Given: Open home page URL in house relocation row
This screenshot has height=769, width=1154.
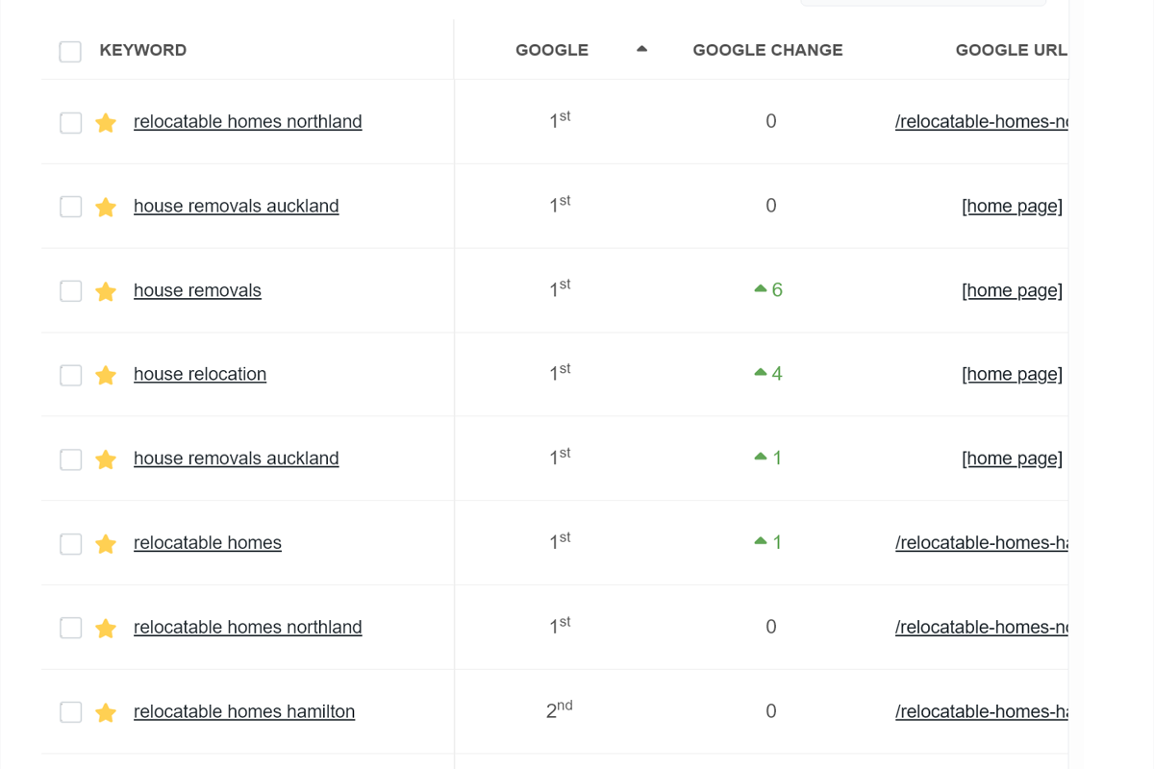Looking at the screenshot, I should (1012, 374).
